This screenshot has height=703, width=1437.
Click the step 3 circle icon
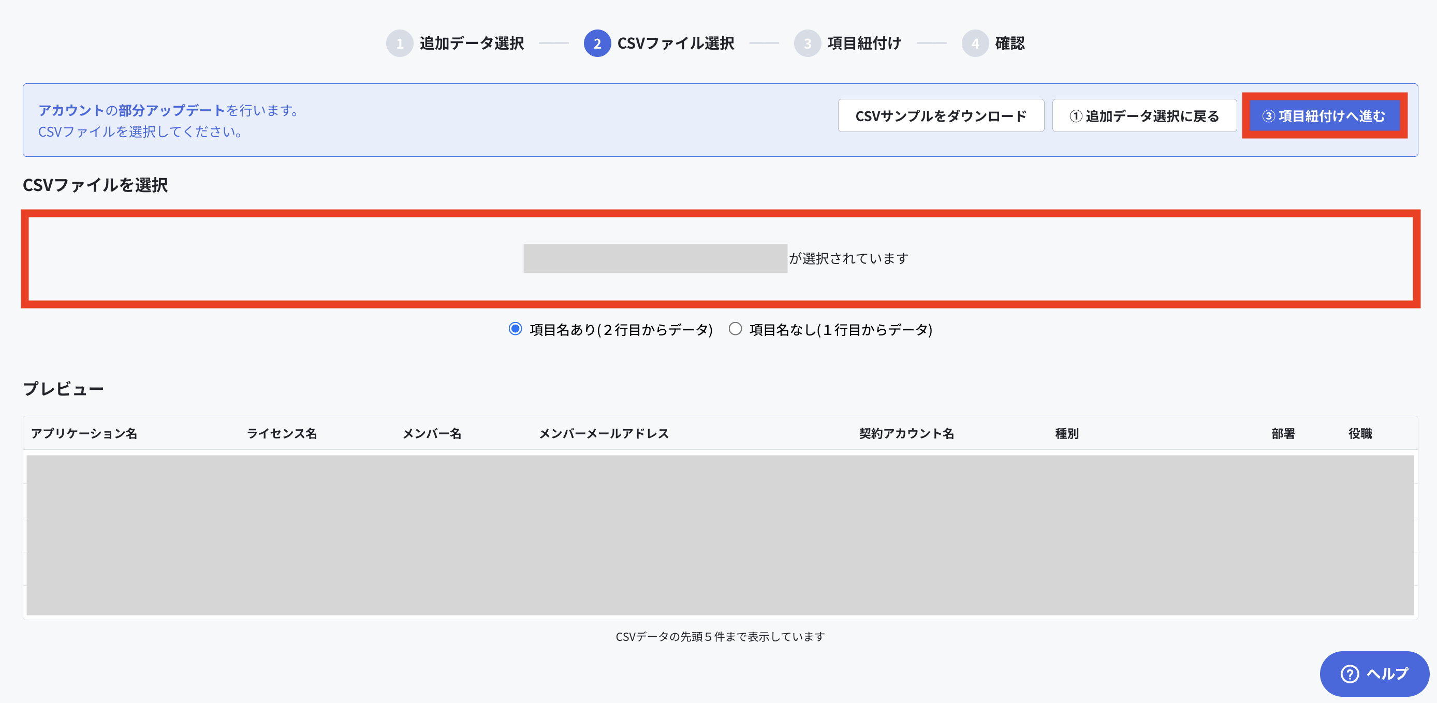807,43
